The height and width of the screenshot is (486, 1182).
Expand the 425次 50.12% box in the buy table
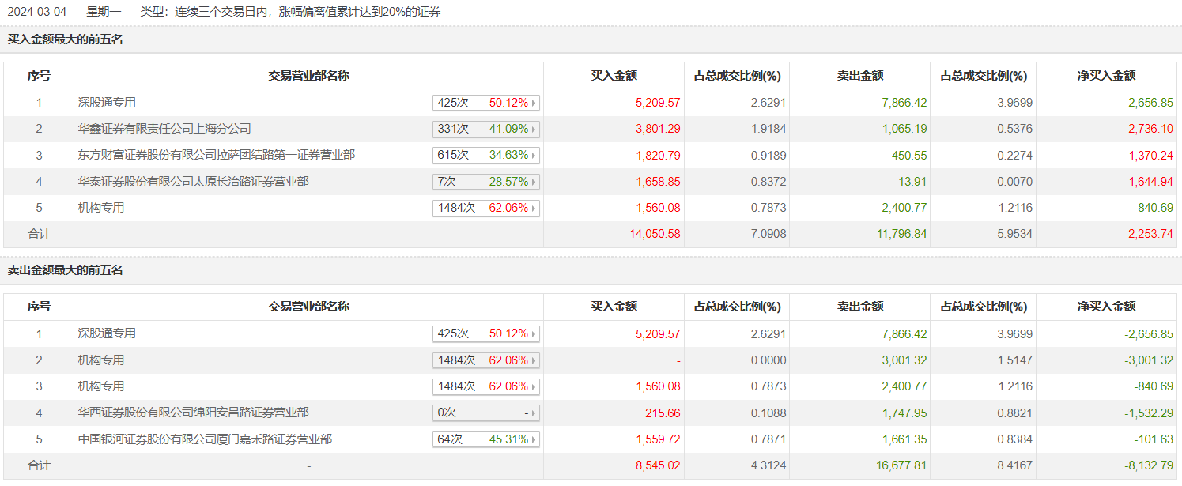[534, 103]
